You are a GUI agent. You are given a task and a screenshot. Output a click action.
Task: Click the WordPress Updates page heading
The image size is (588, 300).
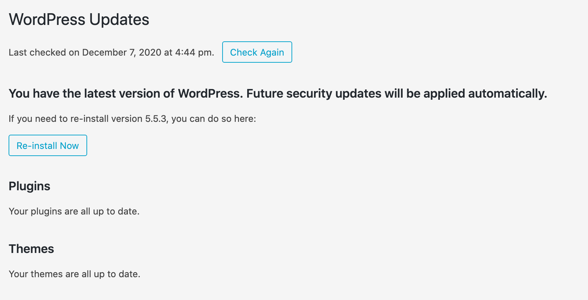tap(79, 20)
